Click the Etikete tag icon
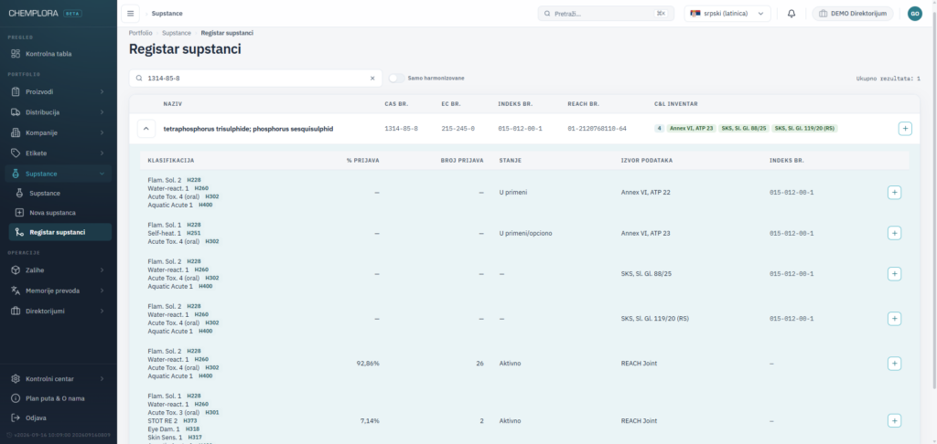This screenshot has height=444, width=937. 16,153
